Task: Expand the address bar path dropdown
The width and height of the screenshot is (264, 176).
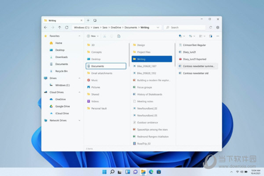Action: coord(158,28)
